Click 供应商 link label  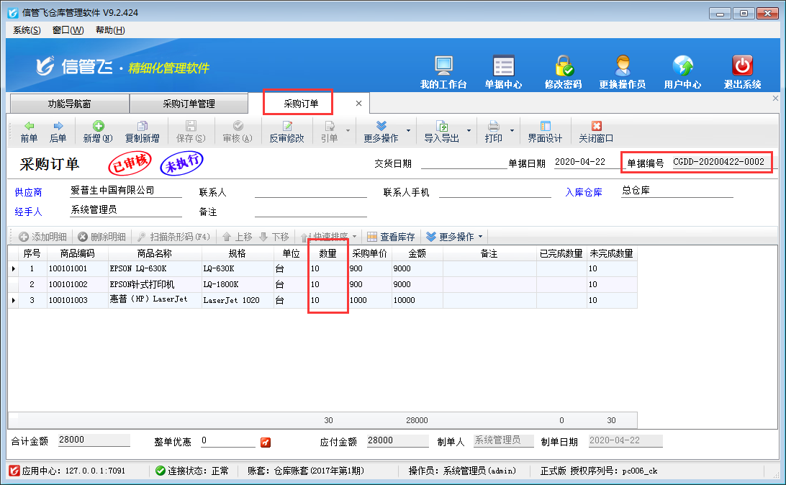point(28,193)
